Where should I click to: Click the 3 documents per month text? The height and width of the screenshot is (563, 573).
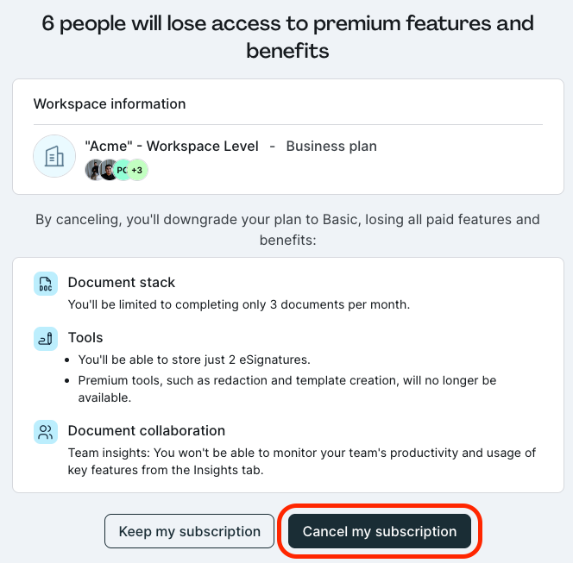coord(239,304)
